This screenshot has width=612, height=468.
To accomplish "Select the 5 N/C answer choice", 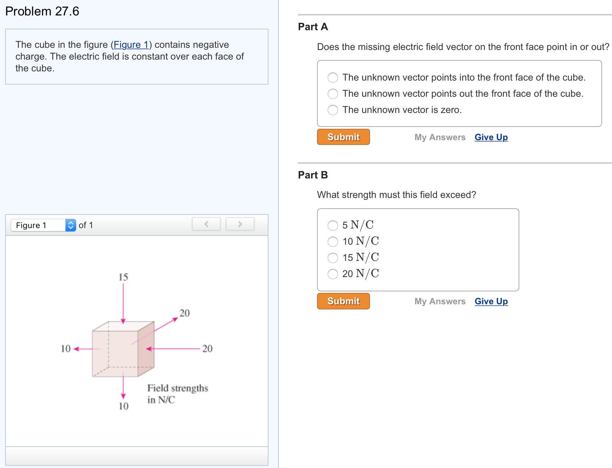I will pos(332,225).
